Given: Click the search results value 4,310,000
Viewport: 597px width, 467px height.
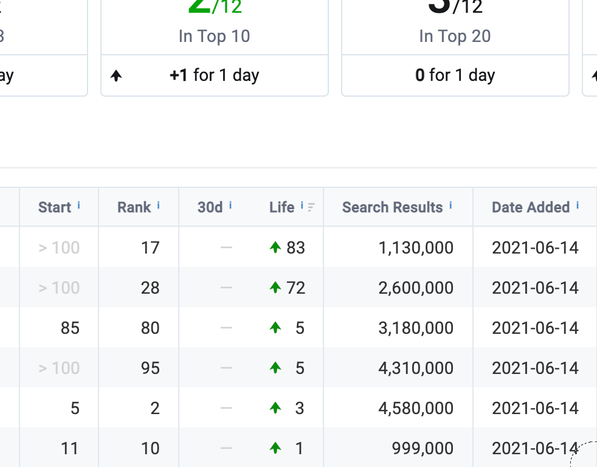Looking at the screenshot, I should click(416, 368).
